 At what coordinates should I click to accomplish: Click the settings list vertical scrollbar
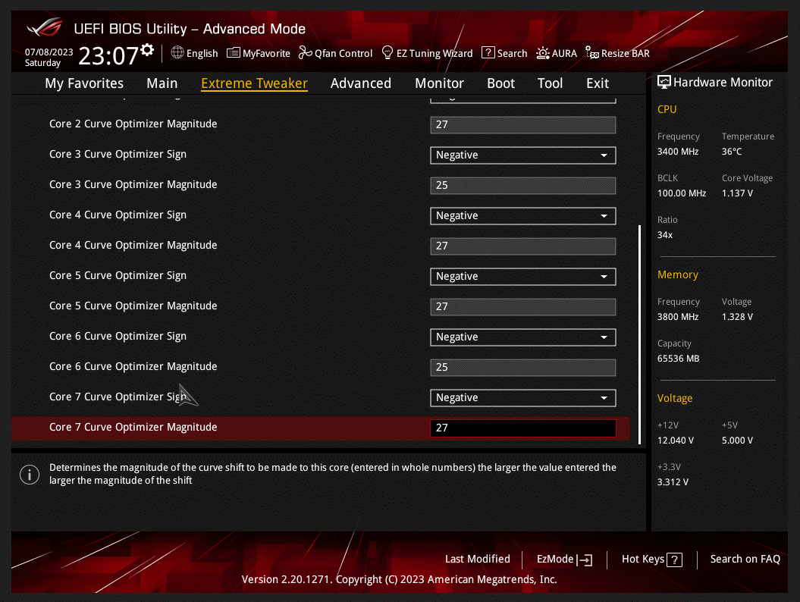point(639,334)
